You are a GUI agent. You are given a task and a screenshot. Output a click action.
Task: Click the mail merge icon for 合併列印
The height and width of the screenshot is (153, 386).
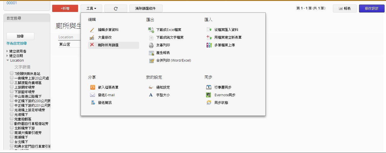(151, 60)
